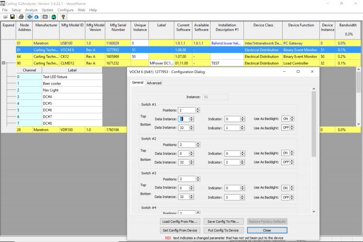Viewport: 363px width, 242px height.
Task: Adjust Switch #1 Top Indicator spinner
Action: (242, 119)
